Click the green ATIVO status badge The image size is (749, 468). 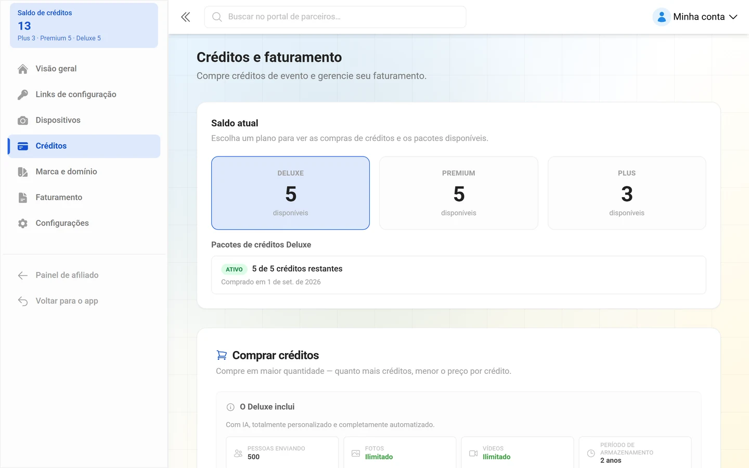click(234, 269)
